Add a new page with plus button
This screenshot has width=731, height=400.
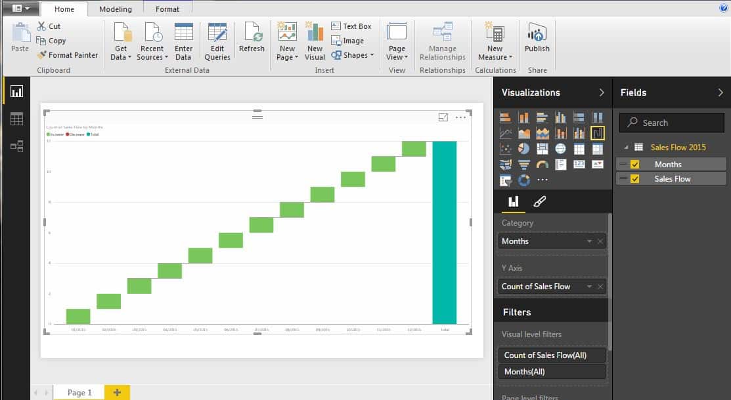point(117,392)
